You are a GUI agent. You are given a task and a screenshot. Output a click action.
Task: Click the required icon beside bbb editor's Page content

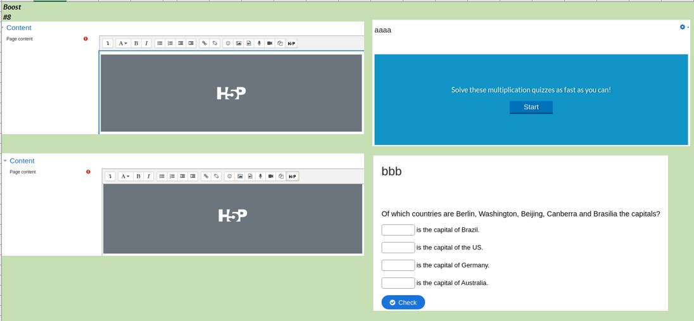coord(88,172)
